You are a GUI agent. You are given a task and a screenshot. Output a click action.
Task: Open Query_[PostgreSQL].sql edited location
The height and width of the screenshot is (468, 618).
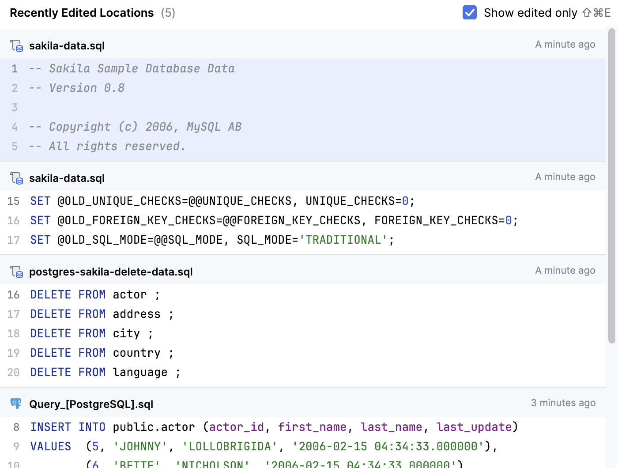tap(91, 404)
